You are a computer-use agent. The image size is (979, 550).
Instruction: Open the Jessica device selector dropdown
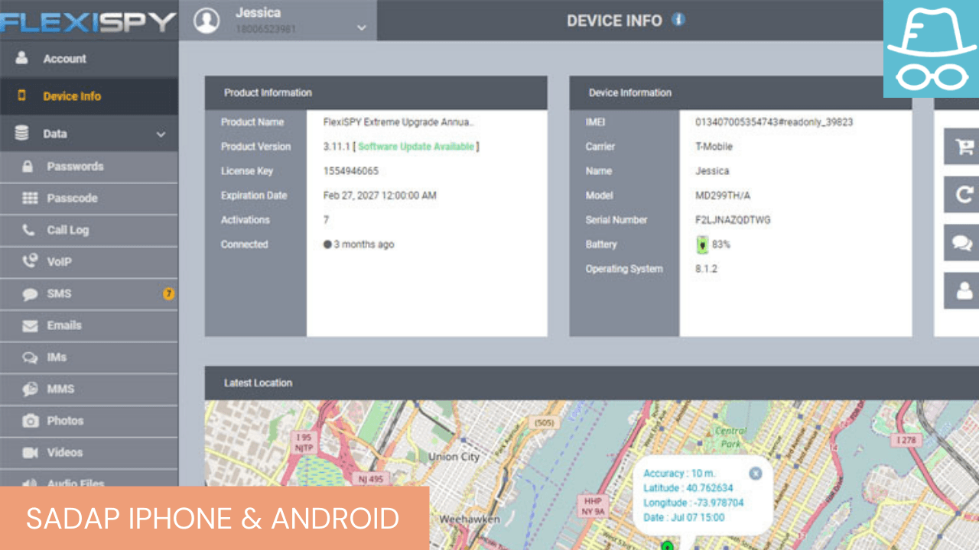(278, 21)
